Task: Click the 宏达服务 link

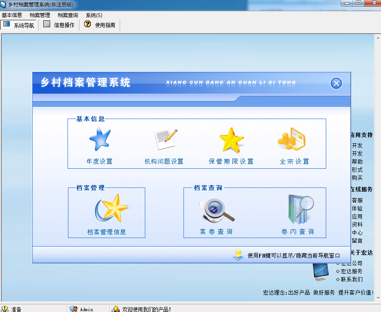Action: (x=351, y=271)
